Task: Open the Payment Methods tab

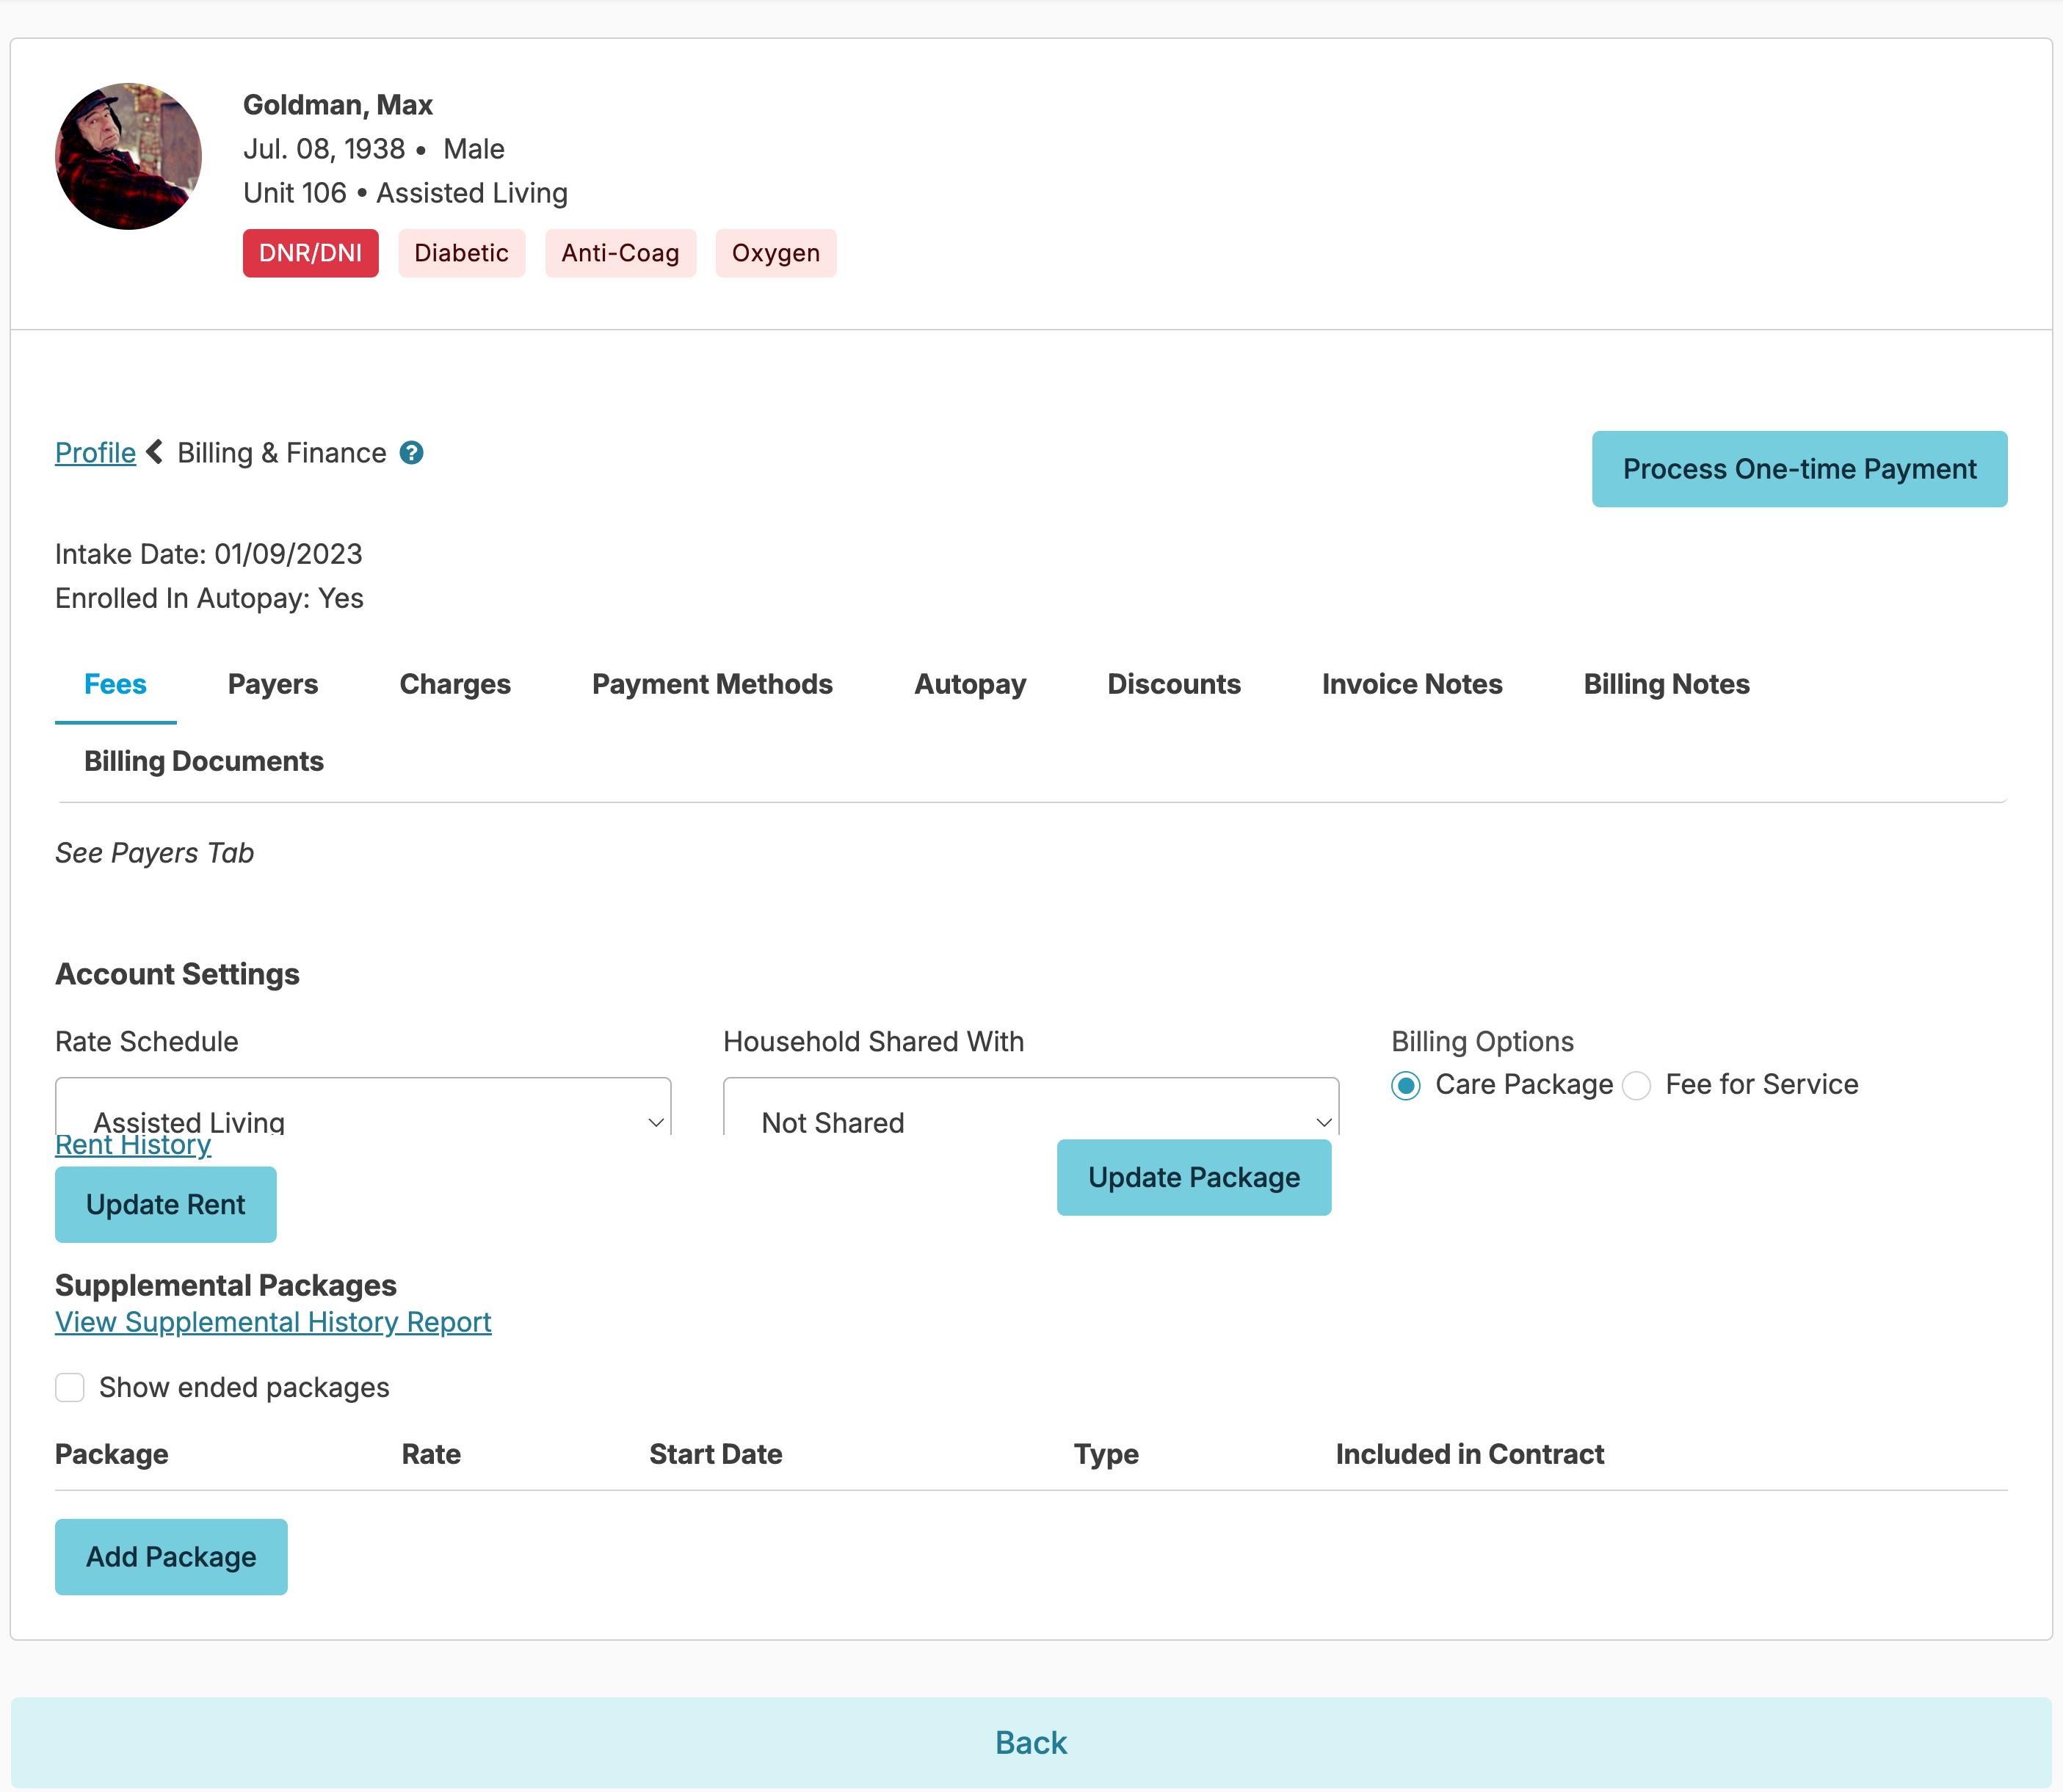Action: (712, 684)
